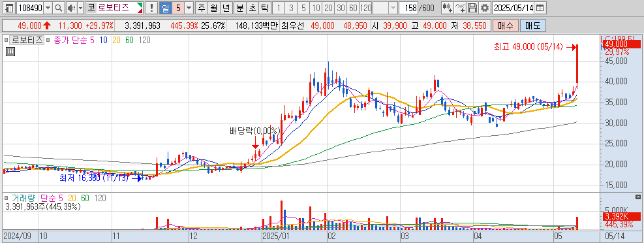Click the red 49,000 current price tag

pos(622,44)
